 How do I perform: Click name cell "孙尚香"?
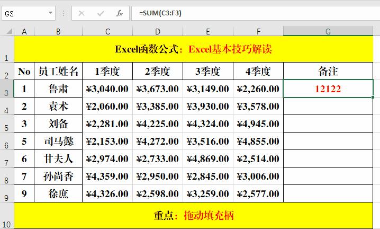click(58, 176)
